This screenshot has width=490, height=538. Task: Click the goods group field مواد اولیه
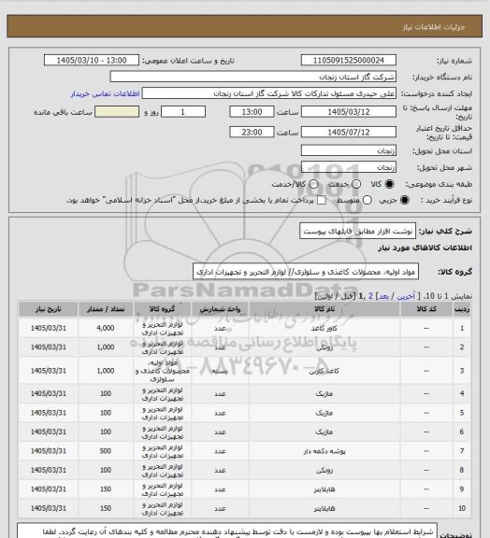306,272
